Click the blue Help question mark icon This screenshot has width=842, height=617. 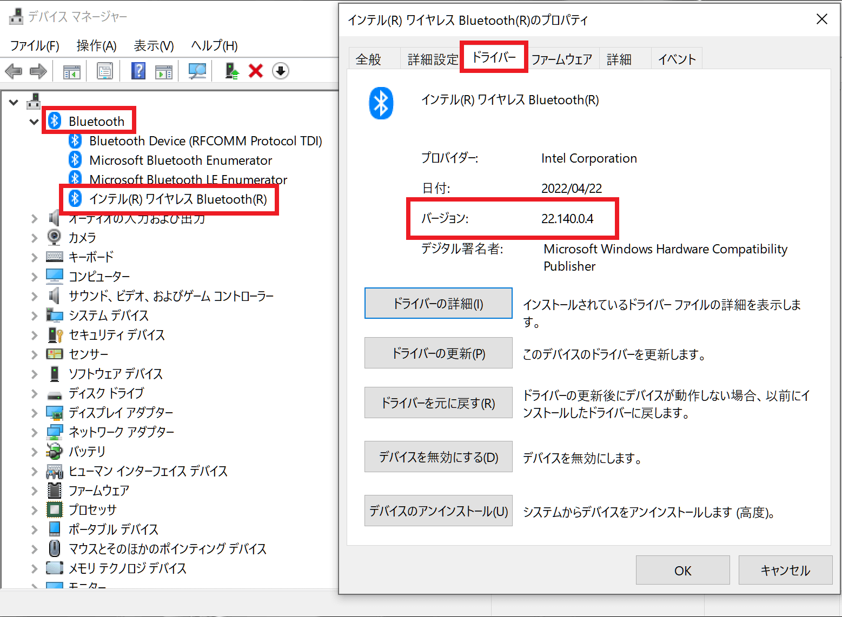click(x=138, y=71)
